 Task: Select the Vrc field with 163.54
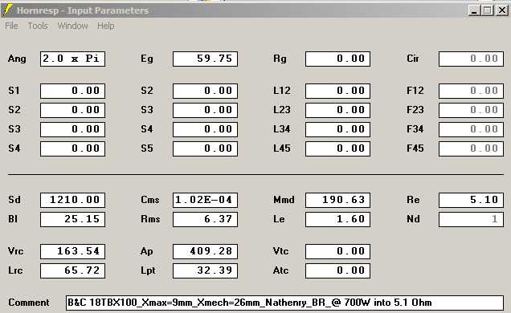pyautogui.click(x=72, y=251)
